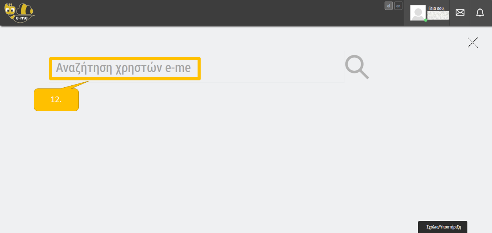Click the magnifying glass search icon
492x233 pixels.
click(357, 67)
